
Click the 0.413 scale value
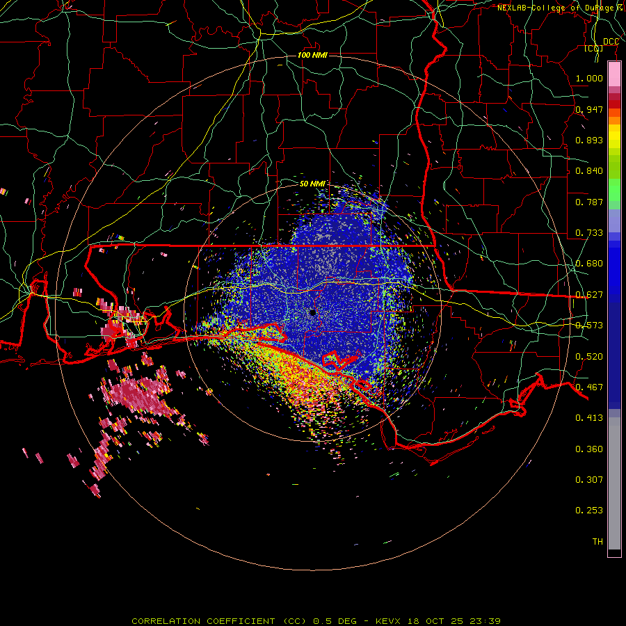click(589, 417)
